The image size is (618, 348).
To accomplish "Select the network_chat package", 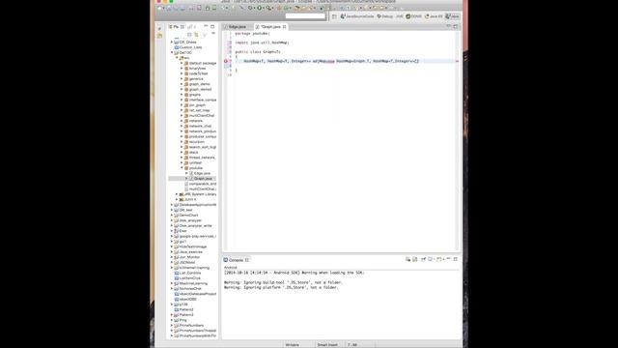I will [x=197, y=126].
